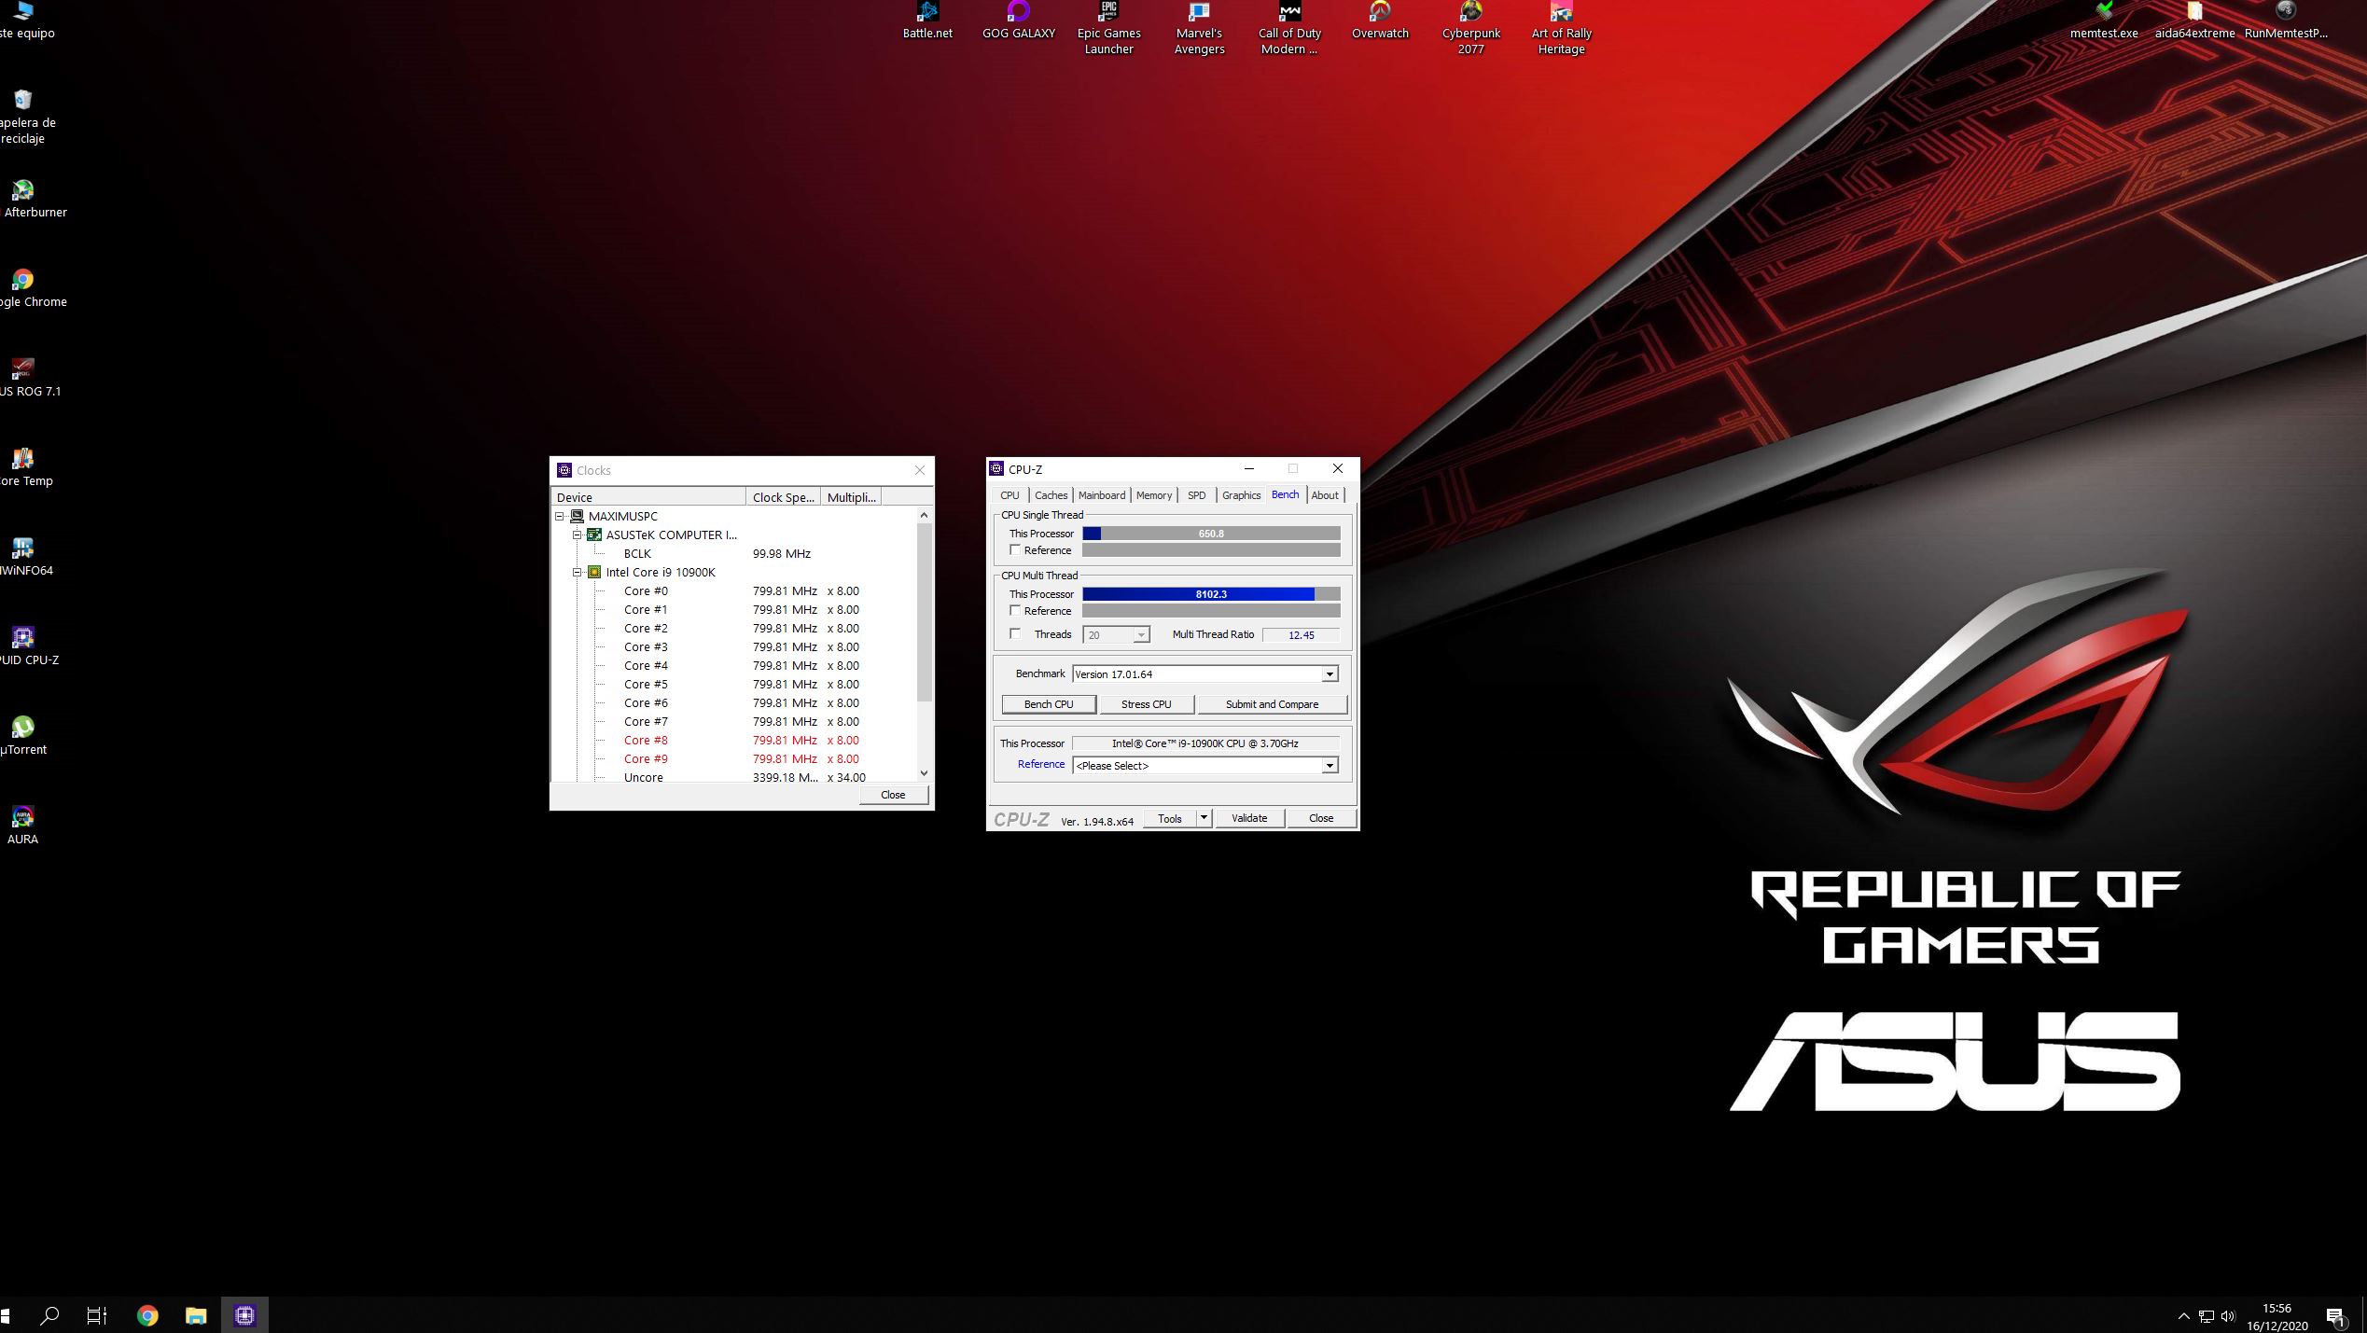Select Core #8 row in Clocks
The image size is (2367, 1333).
734,740
